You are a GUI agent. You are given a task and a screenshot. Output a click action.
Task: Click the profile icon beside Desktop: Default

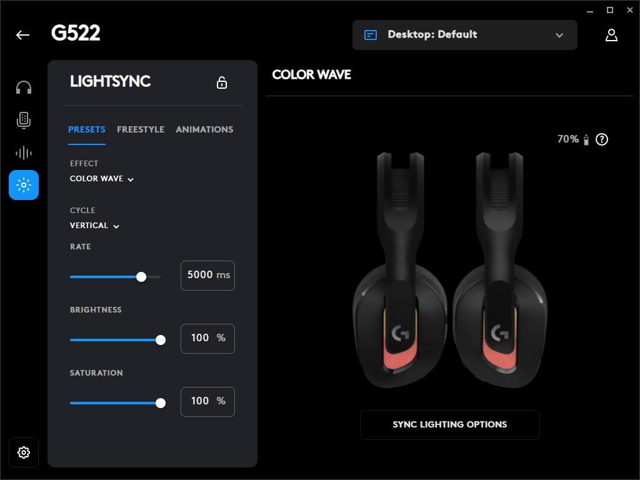(370, 35)
